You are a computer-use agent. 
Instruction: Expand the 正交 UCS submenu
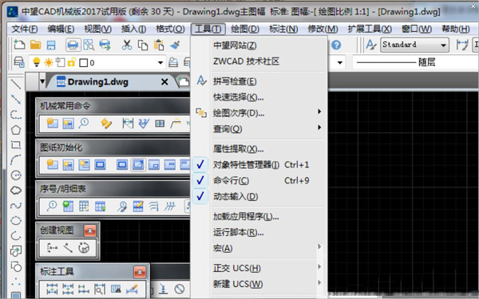[259, 268]
